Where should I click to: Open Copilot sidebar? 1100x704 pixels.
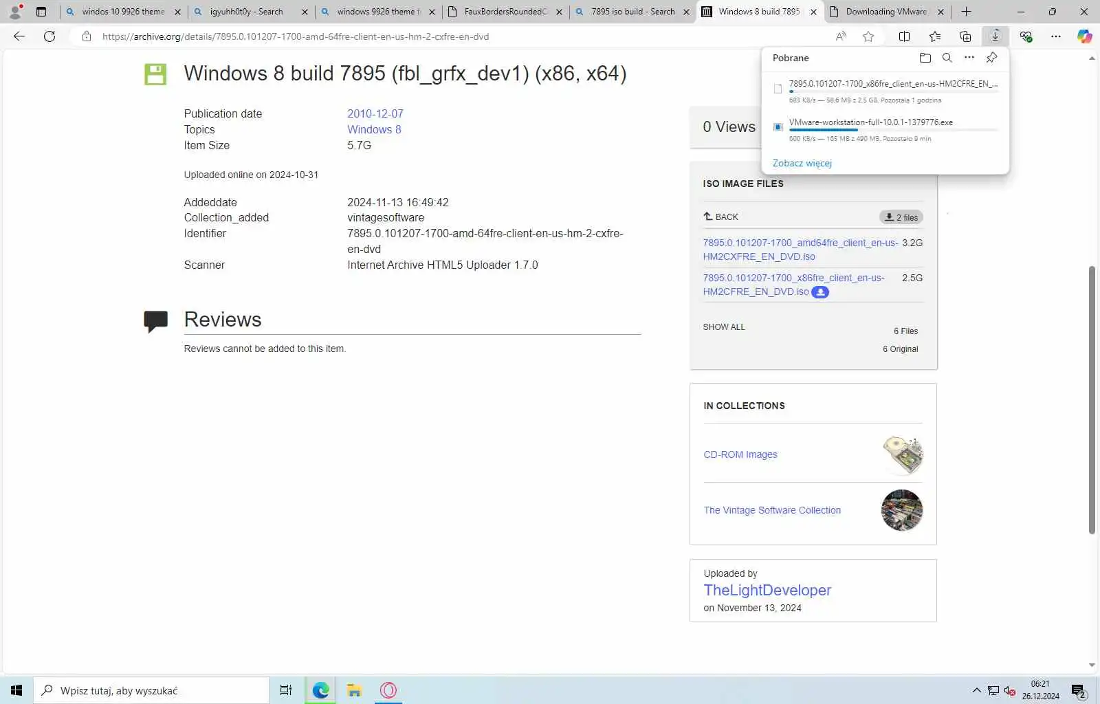click(1085, 36)
